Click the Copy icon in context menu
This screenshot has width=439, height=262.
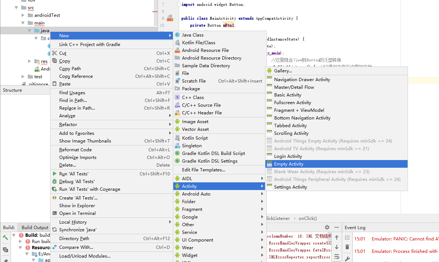tap(54, 61)
